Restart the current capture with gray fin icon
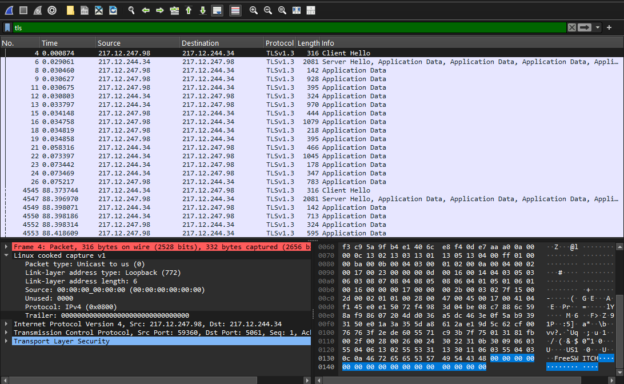Image resolution: width=624 pixels, height=384 pixels. (x=38, y=10)
